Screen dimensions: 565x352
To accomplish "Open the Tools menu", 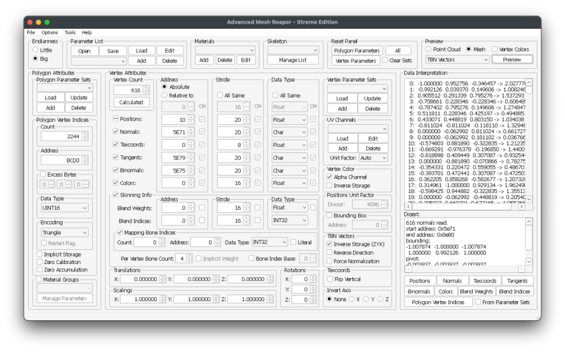I will pyautogui.click(x=70, y=32).
